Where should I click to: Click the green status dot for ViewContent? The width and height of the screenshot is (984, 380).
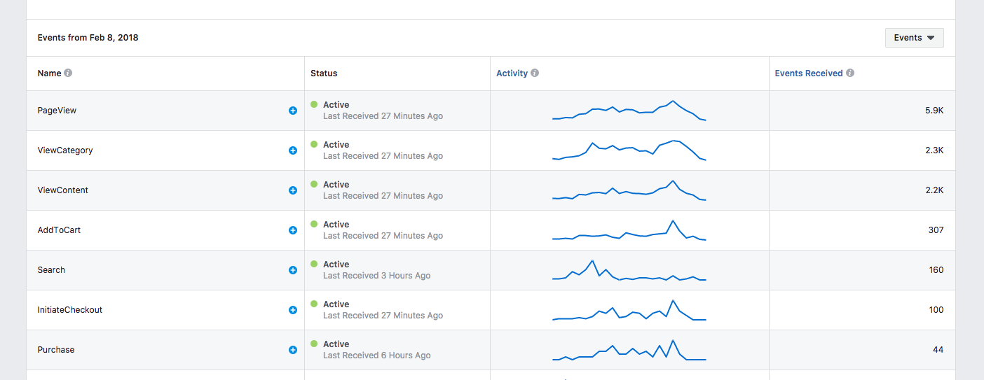[314, 184]
